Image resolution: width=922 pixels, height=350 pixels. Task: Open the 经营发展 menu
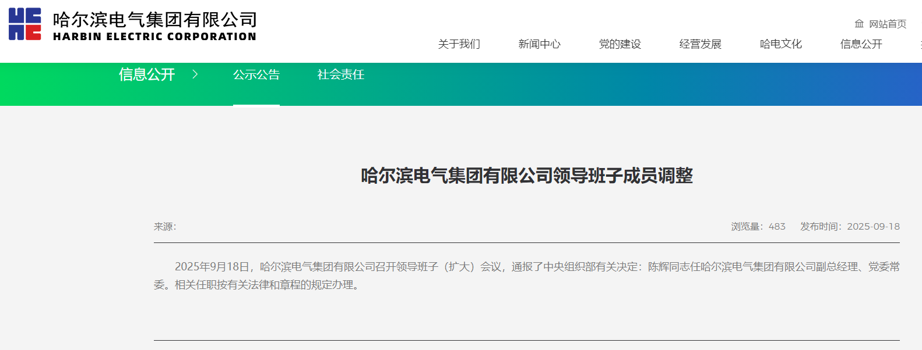coord(701,44)
